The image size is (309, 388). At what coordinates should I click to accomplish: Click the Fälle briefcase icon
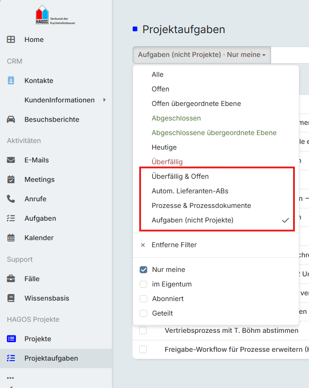[11, 279]
